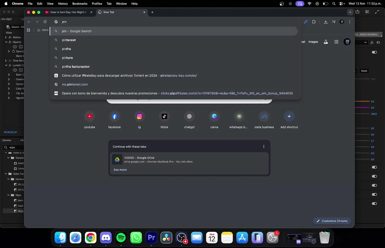Open Chrome downloads icon
The width and height of the screenshot is (385, 248).
(326, 22)
